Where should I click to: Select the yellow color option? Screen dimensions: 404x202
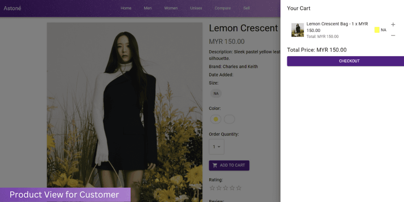click(216, 119)
